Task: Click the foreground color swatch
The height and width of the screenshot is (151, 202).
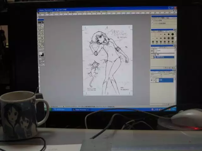Action: click(40, 53)
